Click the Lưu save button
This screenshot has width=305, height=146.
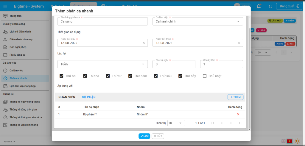click(144, 136)
